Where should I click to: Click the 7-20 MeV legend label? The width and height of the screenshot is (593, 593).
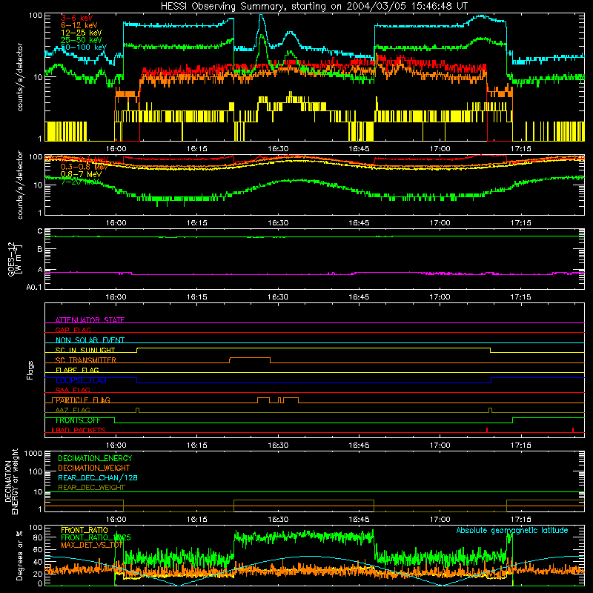click(79, 182)
